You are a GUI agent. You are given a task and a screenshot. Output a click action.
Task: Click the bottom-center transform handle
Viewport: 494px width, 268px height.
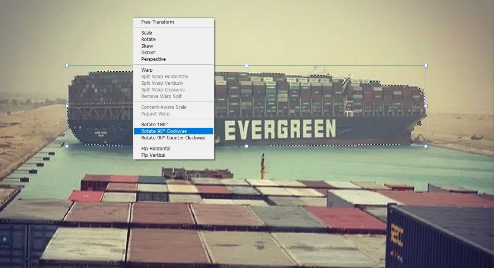click(x=246, y=146)
